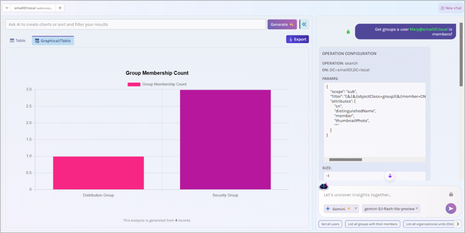Switch to the Table view tab
The image size is (465, 233).
tap(18, 40)
